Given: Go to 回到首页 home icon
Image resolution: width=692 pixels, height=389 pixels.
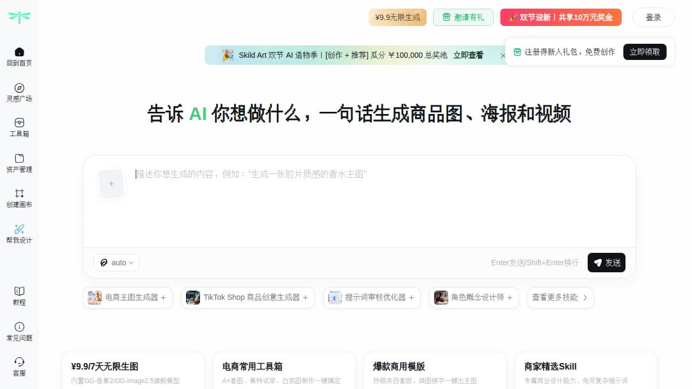Looking at the screenshot, I should pos(19,52).
